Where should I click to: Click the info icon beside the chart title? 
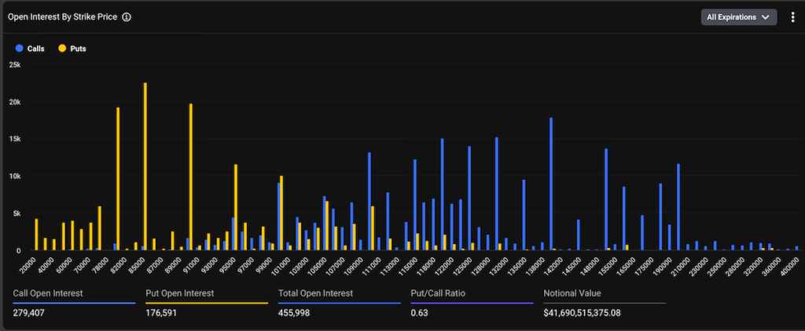click(x=127, y=16)
